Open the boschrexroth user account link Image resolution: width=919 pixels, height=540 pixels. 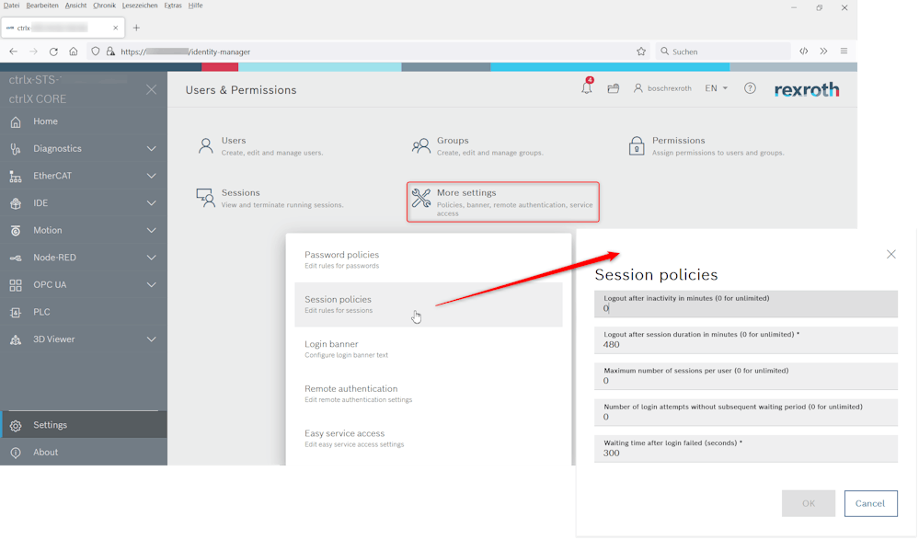click(662, 88)
